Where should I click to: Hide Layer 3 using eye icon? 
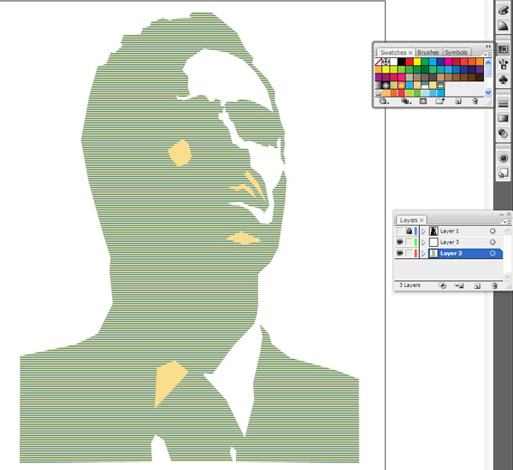(399, 243)
